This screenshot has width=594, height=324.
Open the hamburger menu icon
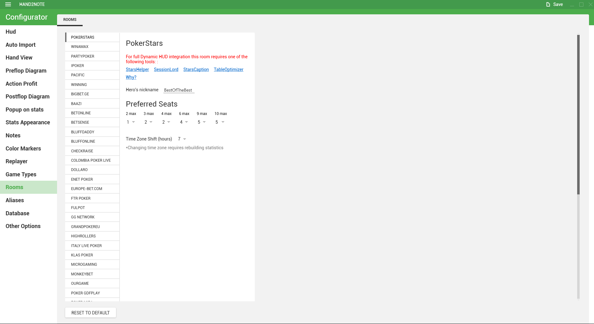(x=8, y=4)
